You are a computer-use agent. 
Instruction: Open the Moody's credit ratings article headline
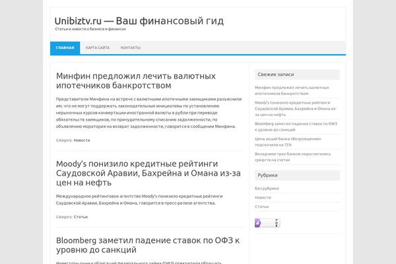coord(148,173)
